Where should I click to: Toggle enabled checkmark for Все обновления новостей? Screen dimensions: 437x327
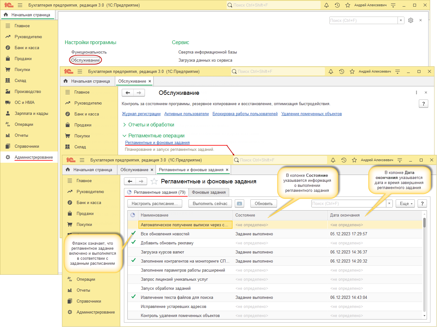pos(133,233)
